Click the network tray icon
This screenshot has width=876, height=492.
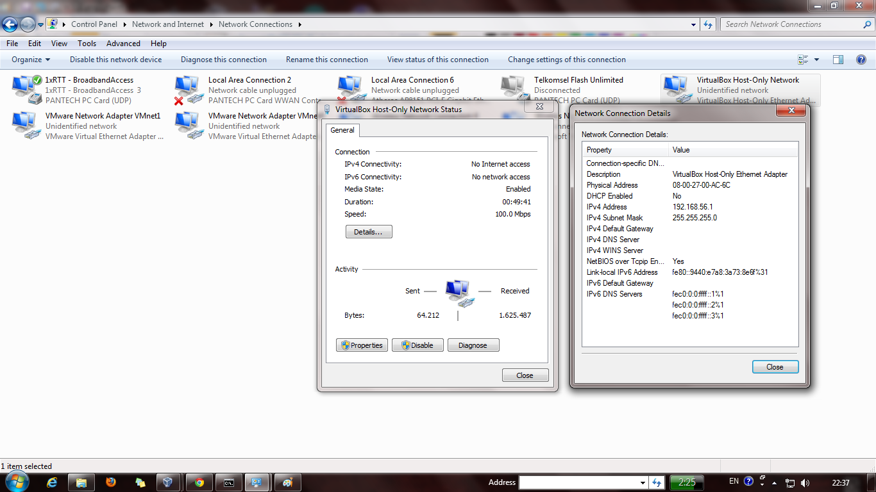coord(790,483)
